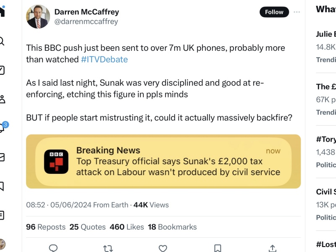Bookmark this tweet below the post
Image resolution: width=336 pixels, height=252 pixels.
(218, 248)
